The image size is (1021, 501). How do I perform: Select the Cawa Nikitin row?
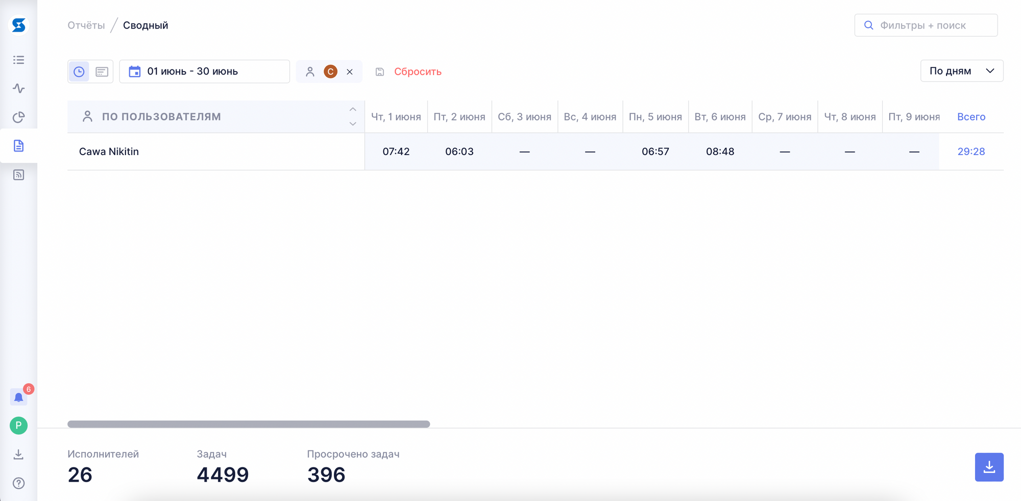click(x=536, y=152)
